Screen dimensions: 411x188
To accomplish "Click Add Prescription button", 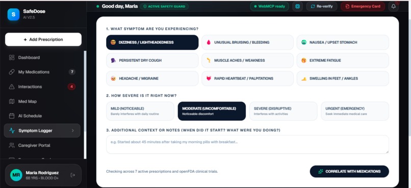I will (43, 40).
